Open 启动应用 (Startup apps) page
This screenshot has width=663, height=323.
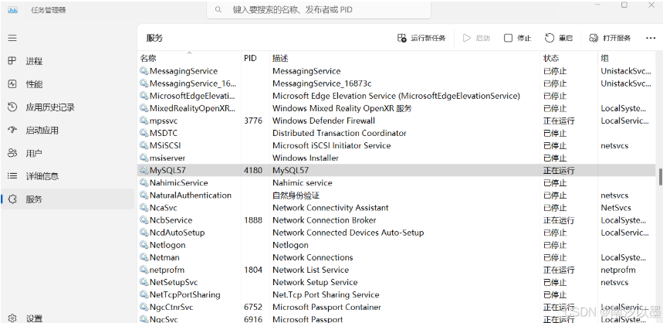pos(42,131)
